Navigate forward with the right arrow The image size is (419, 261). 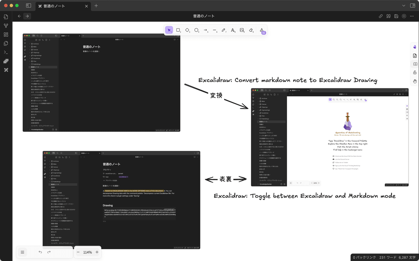(27, 16)
